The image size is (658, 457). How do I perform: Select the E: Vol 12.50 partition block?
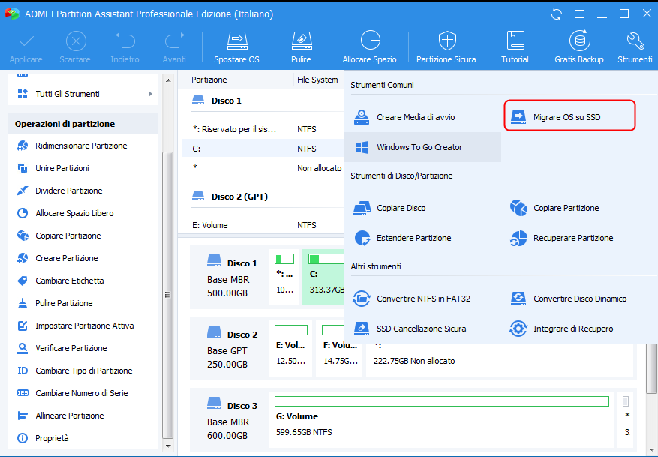pos(291,349)
